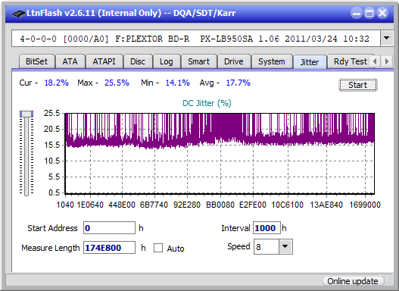
Task: Click the DC Jitter (%) chart title
Action: pyautogui.click(x=207, y=103)
